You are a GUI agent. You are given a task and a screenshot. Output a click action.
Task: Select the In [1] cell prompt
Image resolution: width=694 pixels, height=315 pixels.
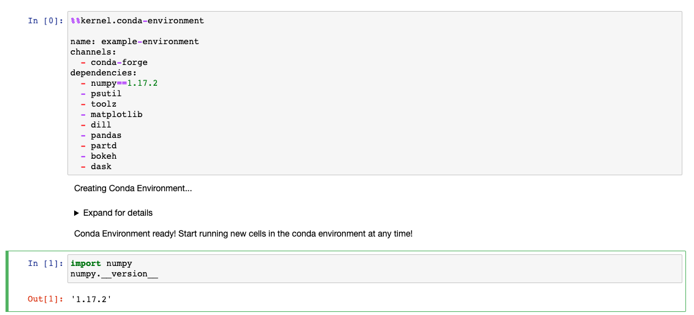pos(45,264)
